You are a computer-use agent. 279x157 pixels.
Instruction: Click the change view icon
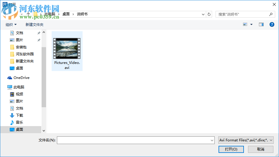(x=245, y=24)
